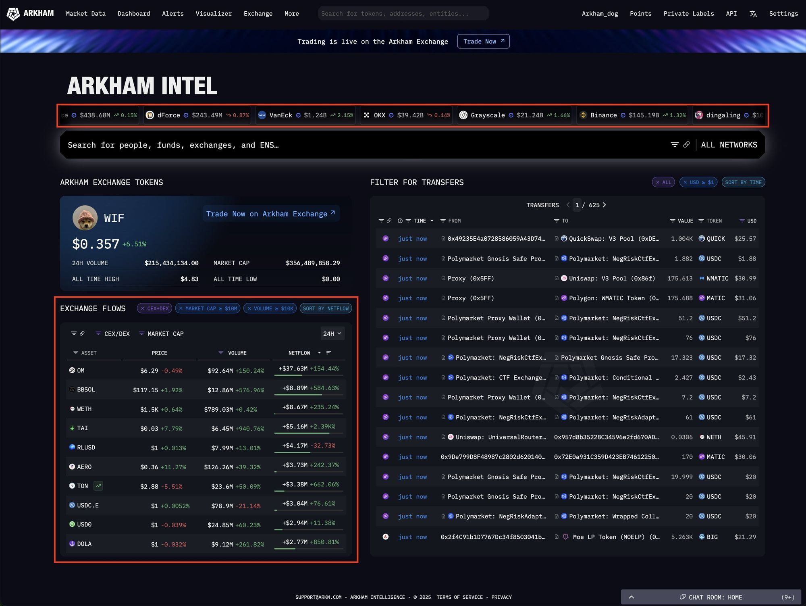Remove the USD ≥ $1 filter chip
The image size is (806, 606).
tap(685, 182)
